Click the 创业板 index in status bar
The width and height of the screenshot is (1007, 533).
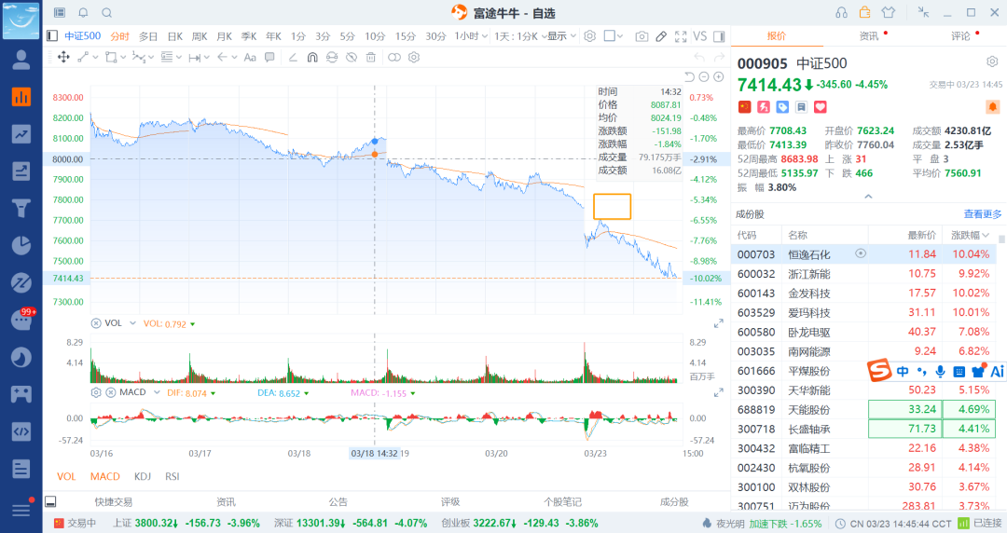519,524
